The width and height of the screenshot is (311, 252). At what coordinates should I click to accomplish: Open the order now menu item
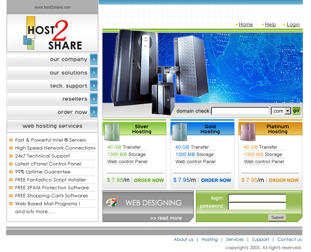72,112
